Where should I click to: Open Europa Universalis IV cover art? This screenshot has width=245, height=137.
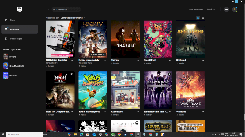(93, 39)
